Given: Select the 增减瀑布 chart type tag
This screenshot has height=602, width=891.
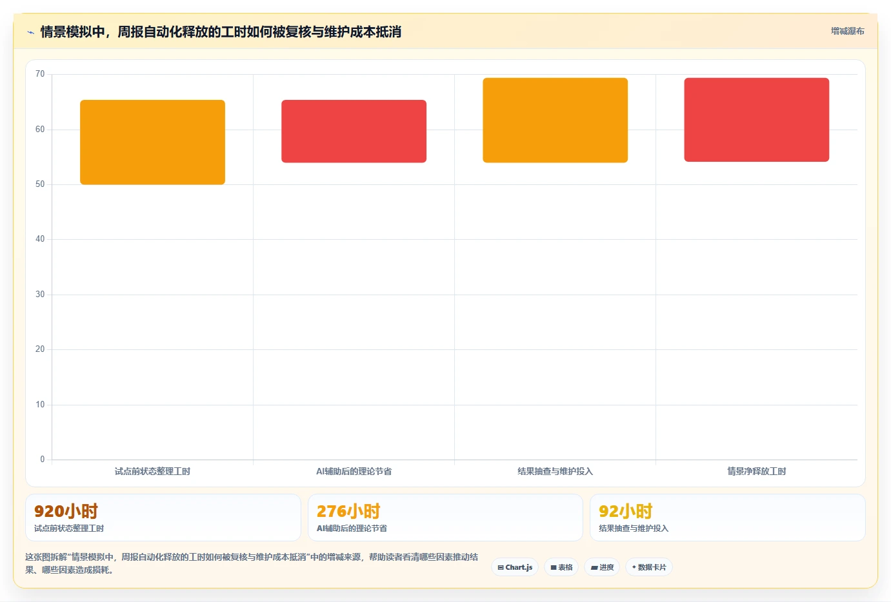Looking at the screenshot, I should pos(847,31).
